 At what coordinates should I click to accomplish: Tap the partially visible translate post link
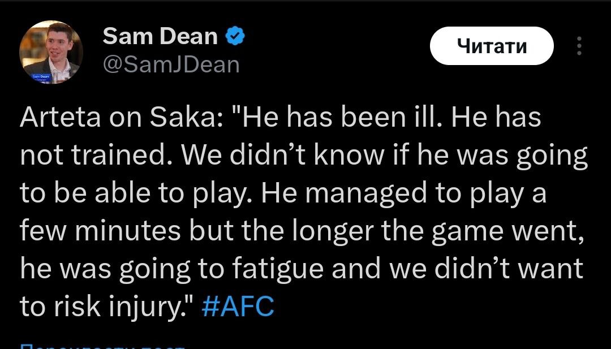click(102, 345)
